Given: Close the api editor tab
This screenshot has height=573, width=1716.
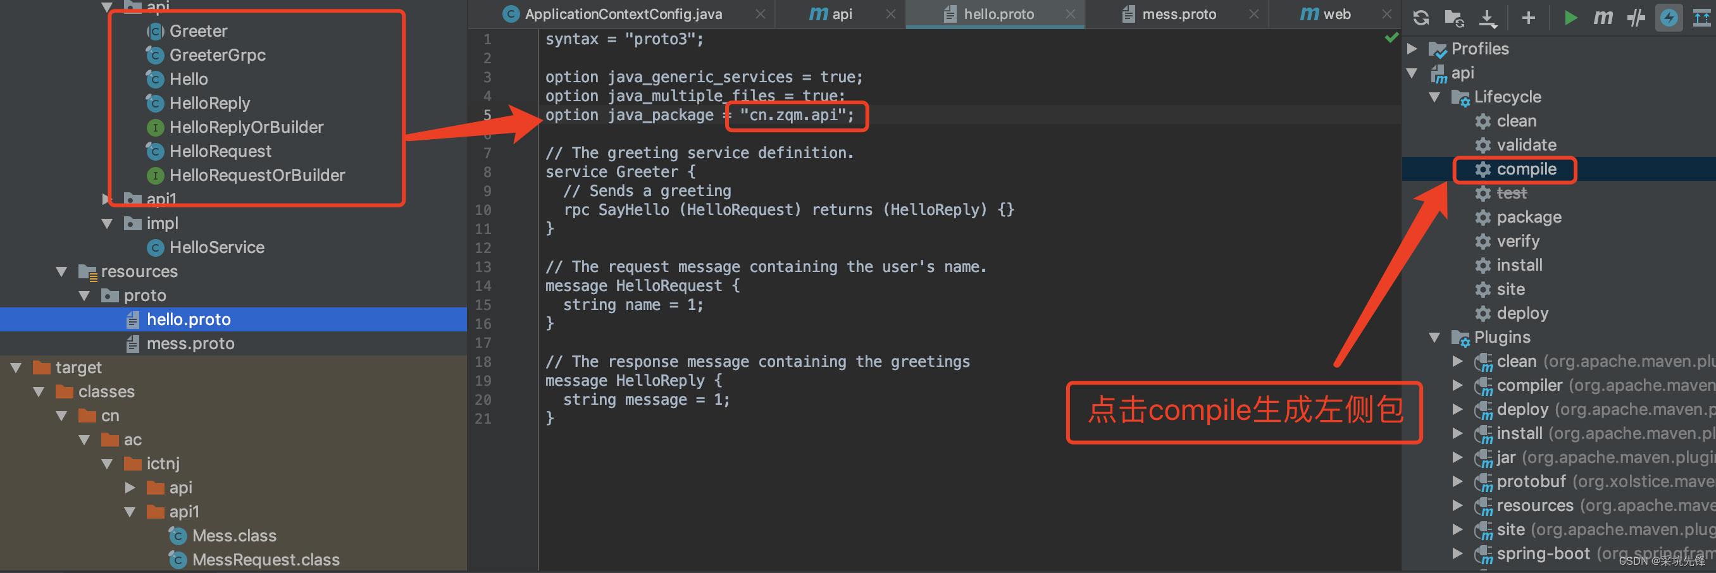Looking at the screenshot, I should click(x=891, y=14).
